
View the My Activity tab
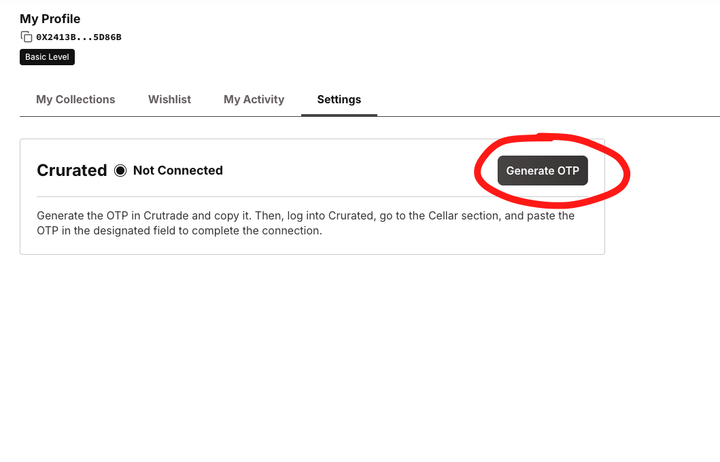coord(254,100)
